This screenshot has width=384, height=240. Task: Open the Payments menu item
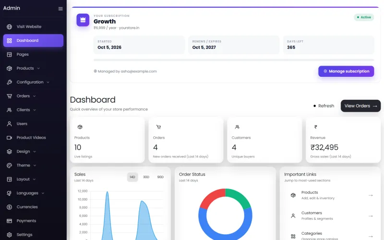[x=33, y=221]
